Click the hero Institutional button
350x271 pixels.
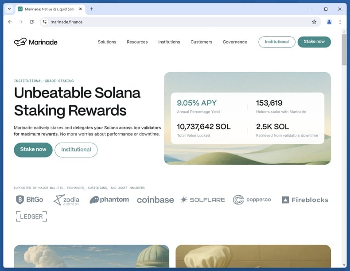76,150
